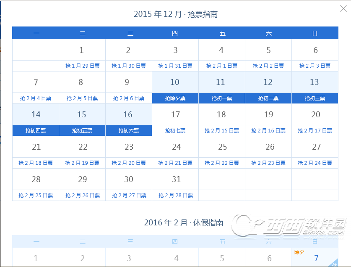
Task: Click the 抢2月25日票 link
Action: (x=36, y=195)
